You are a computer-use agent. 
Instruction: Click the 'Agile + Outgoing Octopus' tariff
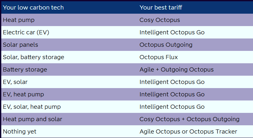tap(176, 70)
